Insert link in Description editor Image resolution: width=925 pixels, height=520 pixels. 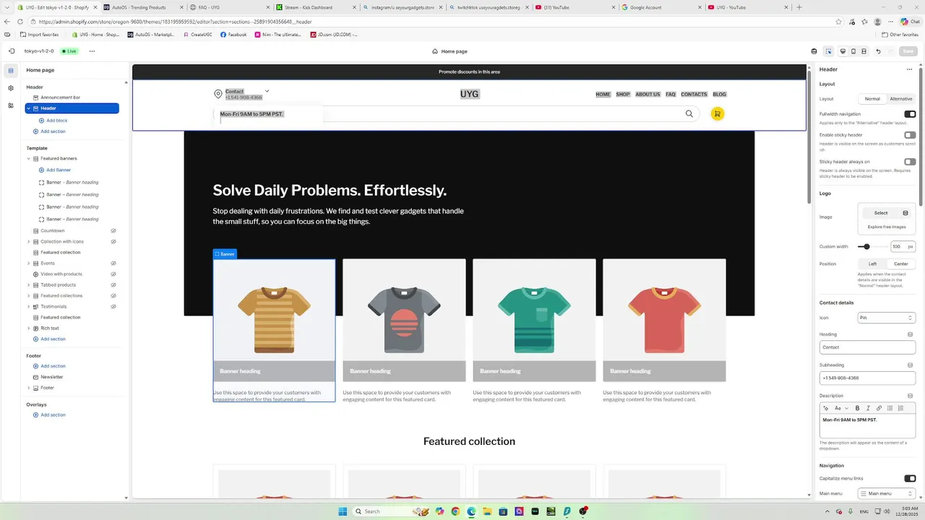coord(879,408)
